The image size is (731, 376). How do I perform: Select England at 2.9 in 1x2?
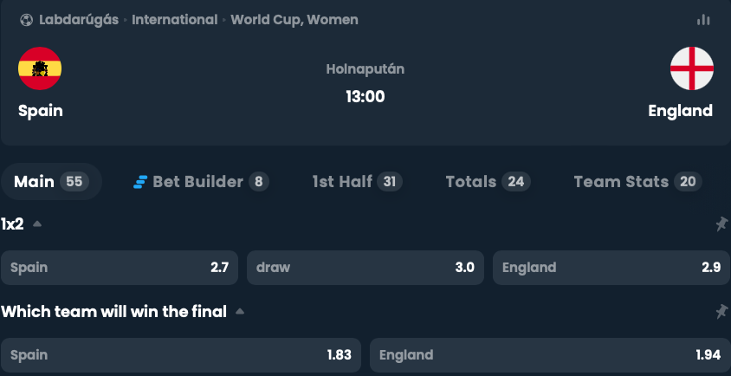(x=611, y=268)
